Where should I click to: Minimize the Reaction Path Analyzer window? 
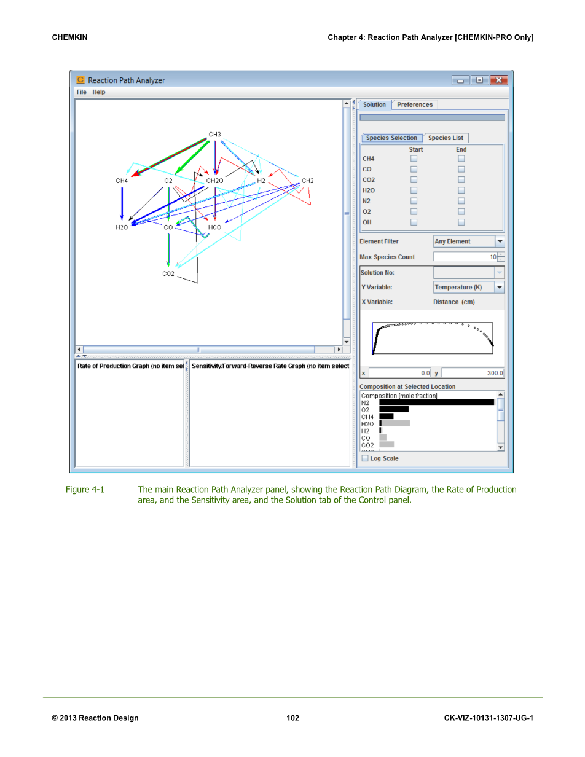click(460, 80)
